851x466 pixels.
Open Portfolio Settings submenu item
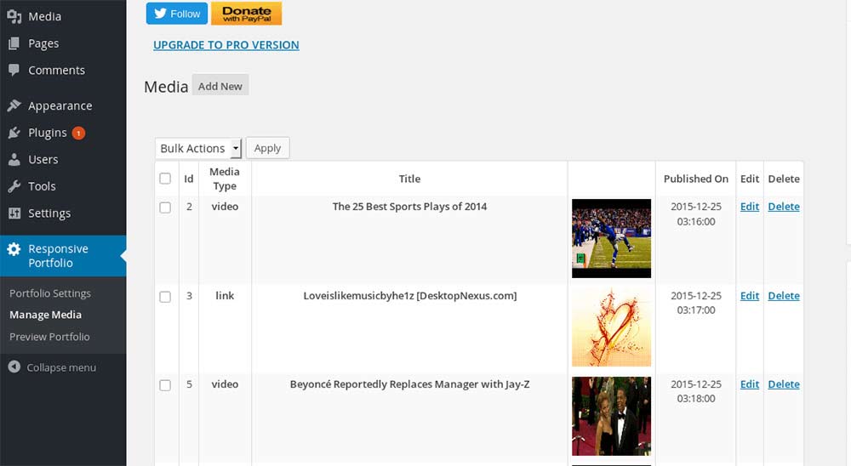tap(50, 293)
